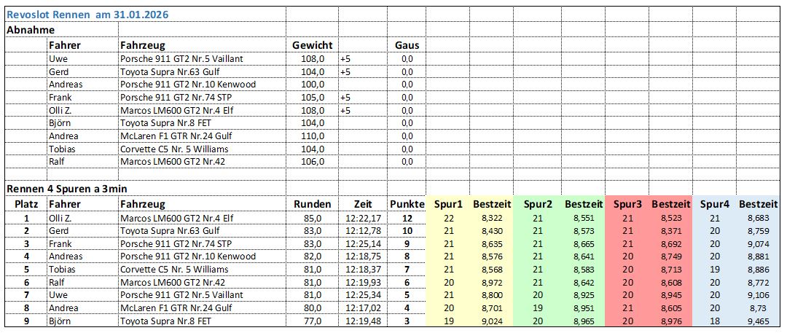Click Olli Z.'s race time 12:22,17
The width and height of the screenshot is (787, 333).
point(362,218)
